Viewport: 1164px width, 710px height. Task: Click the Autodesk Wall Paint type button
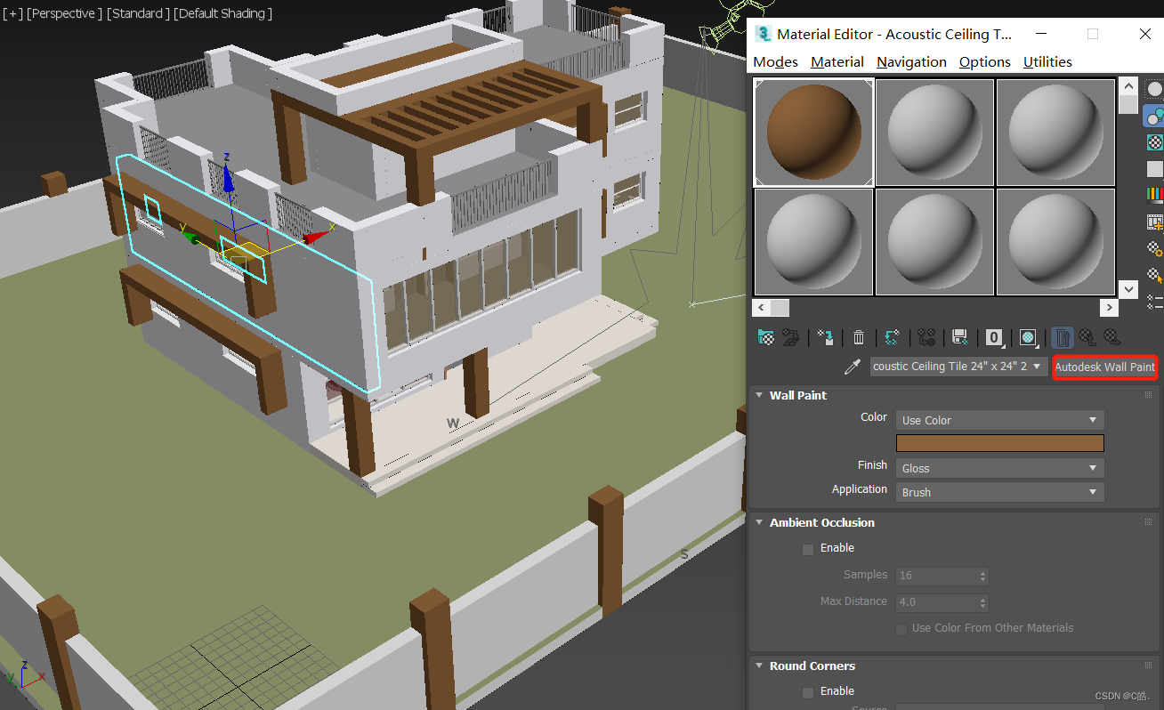coord(1104,367)
